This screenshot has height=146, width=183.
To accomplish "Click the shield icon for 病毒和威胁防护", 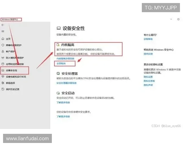I will pos(3,45).
